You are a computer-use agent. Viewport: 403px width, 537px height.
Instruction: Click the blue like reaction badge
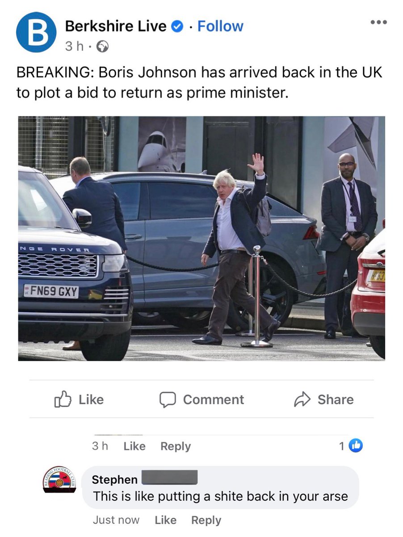tap(356, 446)
